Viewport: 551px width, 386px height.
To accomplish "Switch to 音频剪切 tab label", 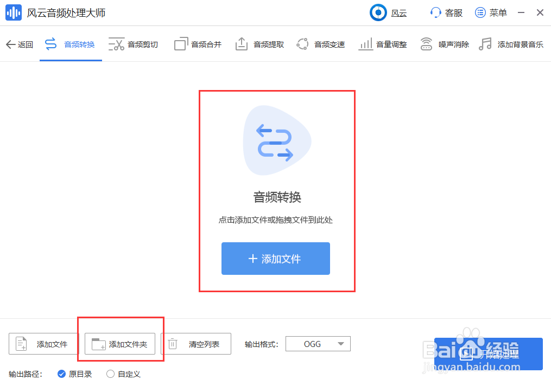I will point(143,44).
